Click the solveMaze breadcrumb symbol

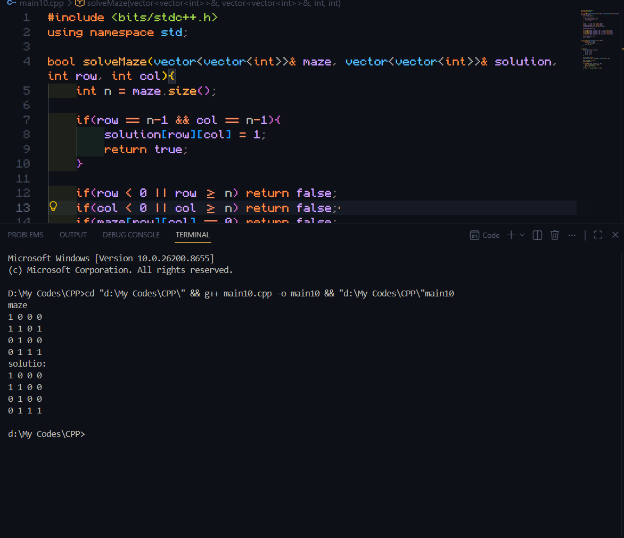point(214,4)
